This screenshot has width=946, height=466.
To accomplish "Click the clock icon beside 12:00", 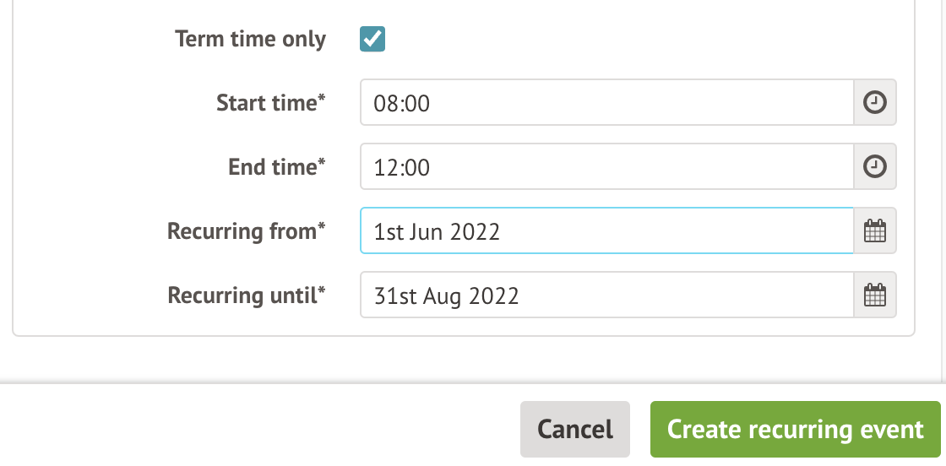I will (875, 167).
